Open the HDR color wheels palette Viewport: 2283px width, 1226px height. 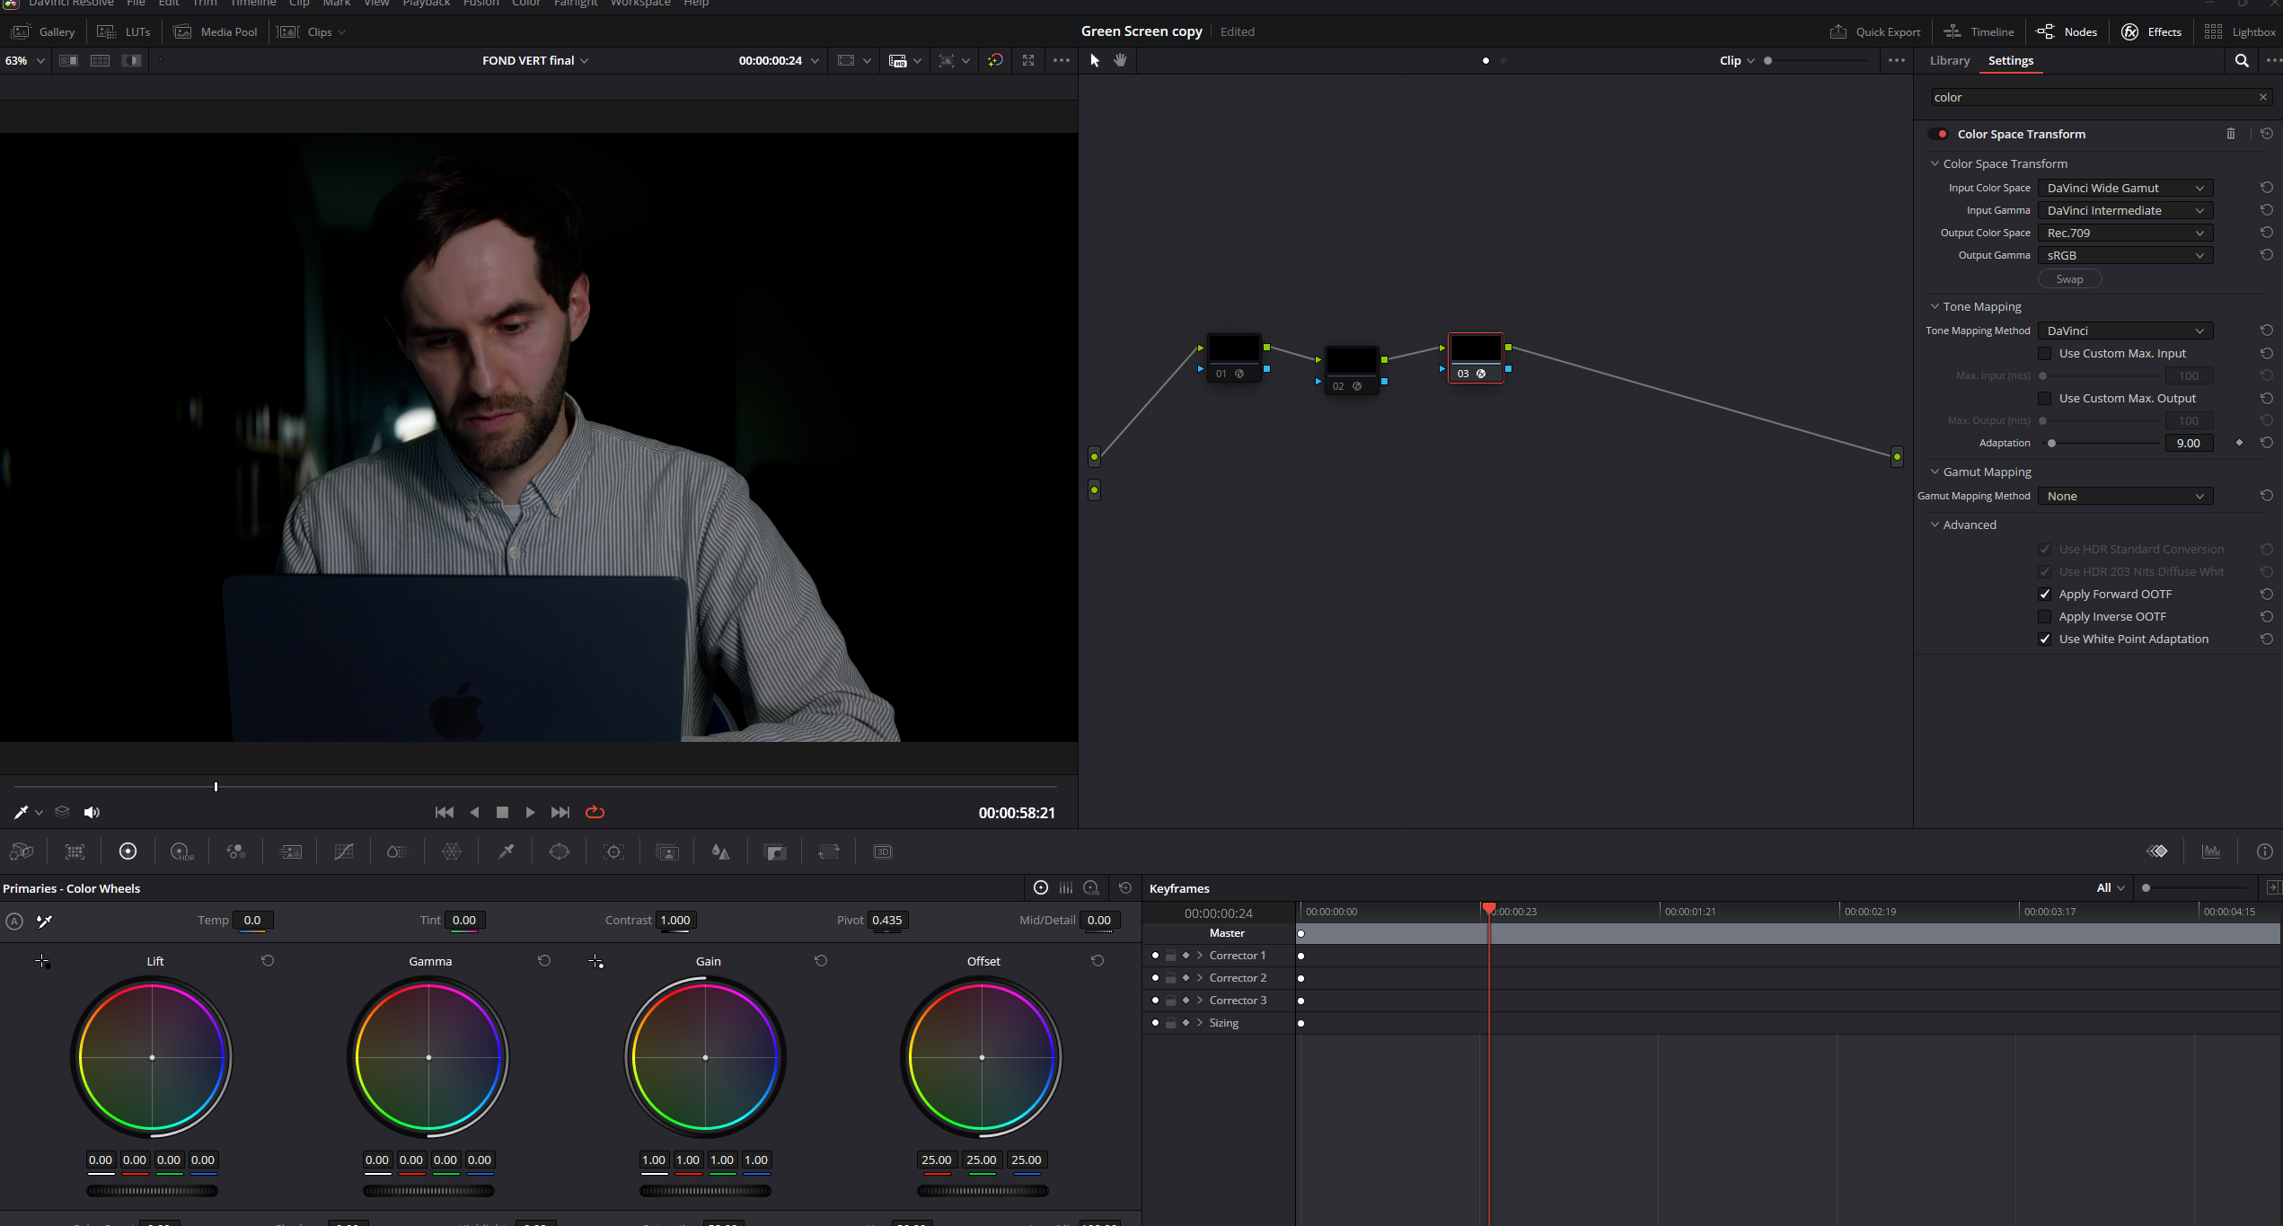pos(181,851)
